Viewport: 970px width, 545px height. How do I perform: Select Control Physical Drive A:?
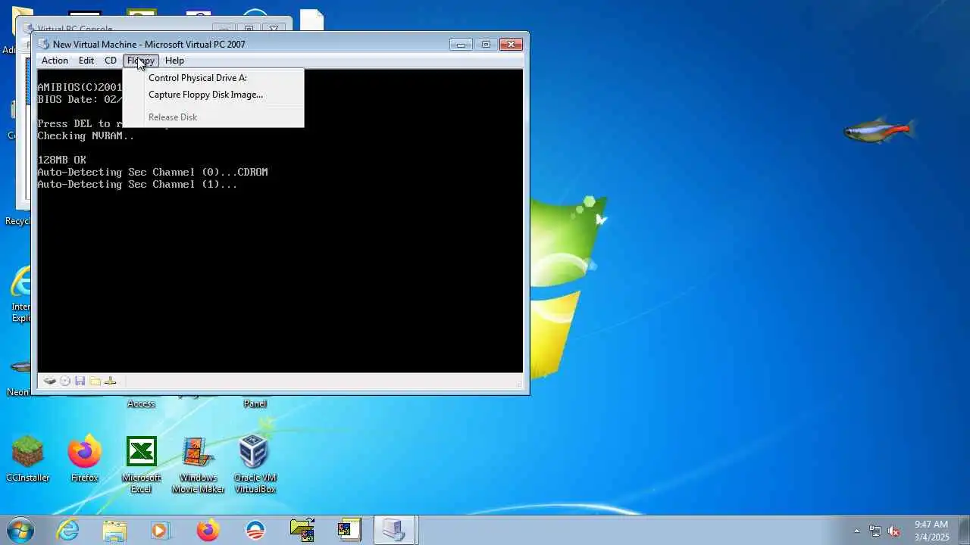click(x=213, y=78)
